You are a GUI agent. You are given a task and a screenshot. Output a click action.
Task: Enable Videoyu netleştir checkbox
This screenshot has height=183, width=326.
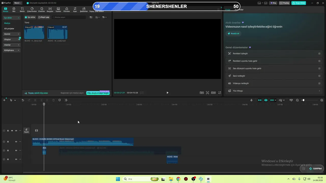[319, 83]
